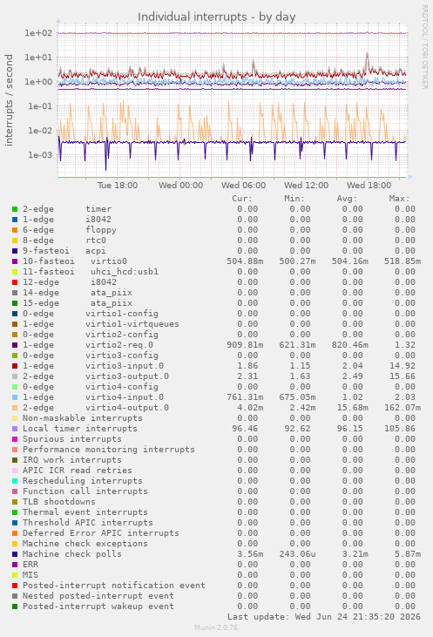Click the Machine check polls swatch
The width and height of the screenshot is (433, 637).
click(x=15, y=554)
